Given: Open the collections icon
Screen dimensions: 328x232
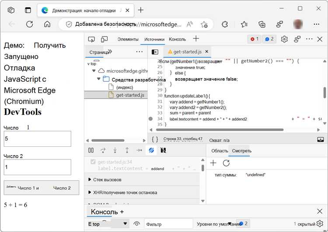Looking at the screenshot, I should tap(262, 24).
